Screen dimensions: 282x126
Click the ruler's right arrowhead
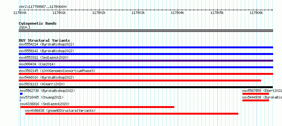click(x=272, y=10)
